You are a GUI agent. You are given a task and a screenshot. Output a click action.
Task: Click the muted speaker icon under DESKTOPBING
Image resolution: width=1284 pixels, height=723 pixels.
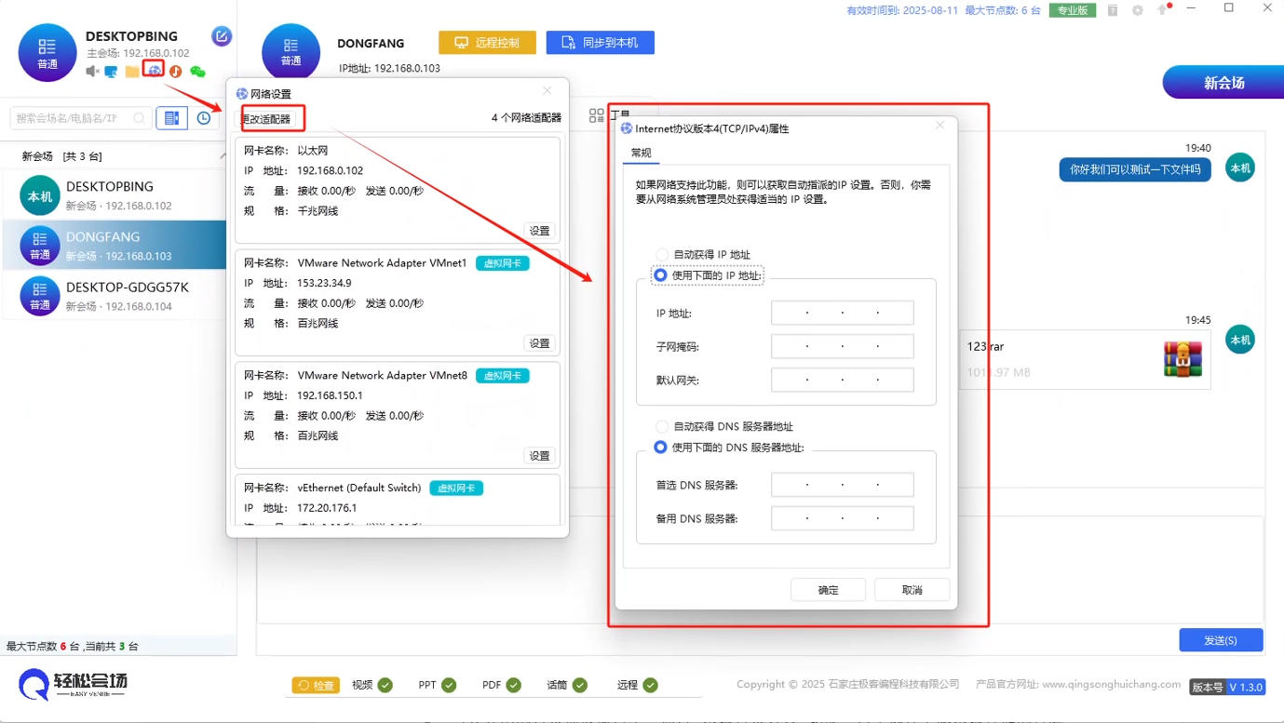[x=91, y=71]
